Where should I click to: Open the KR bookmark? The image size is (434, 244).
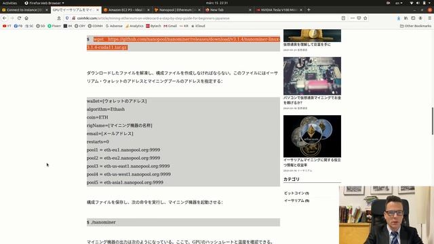184,26
